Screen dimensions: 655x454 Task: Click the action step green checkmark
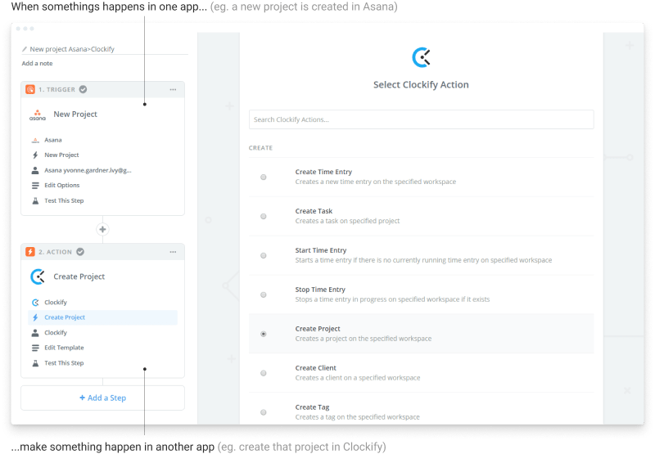[80, 252]
